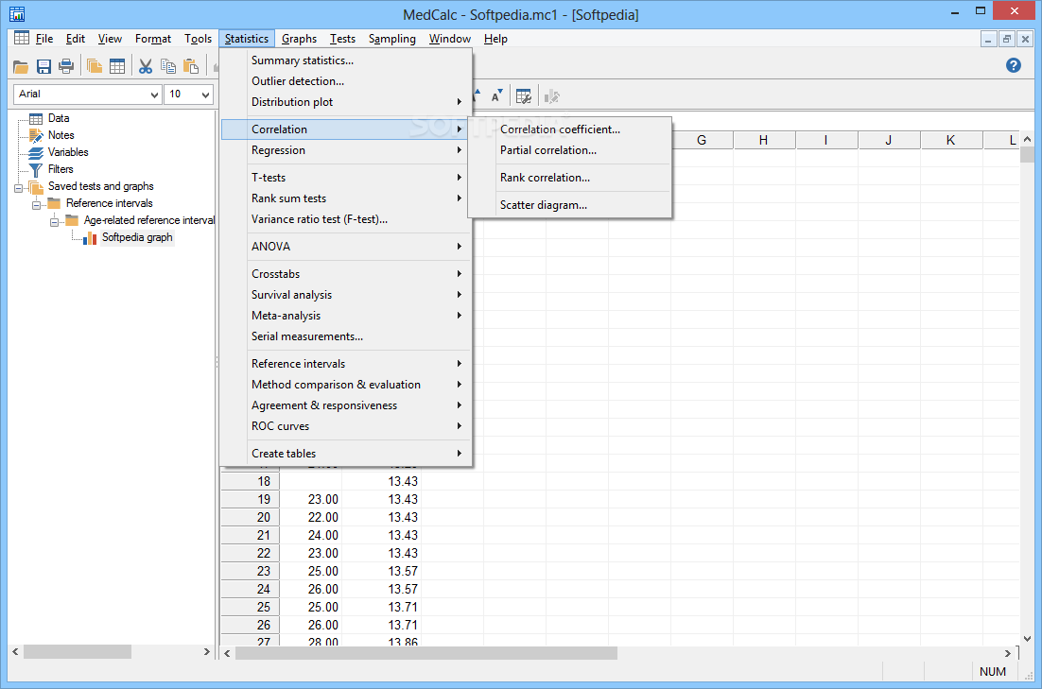1042x689 pixels.
Task: Click the table with wrench format icon
Action: pyautogui.click(x=524, y=97)
